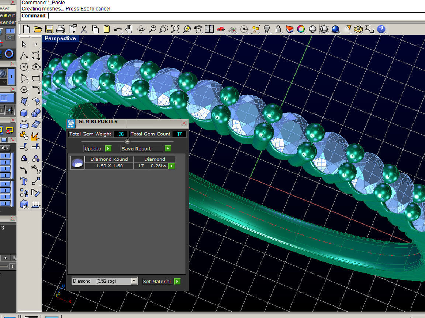Image resolution: width=425 pixels, height=318 pixels.
Task: Click the Copy icon
Action: [95, 29]
